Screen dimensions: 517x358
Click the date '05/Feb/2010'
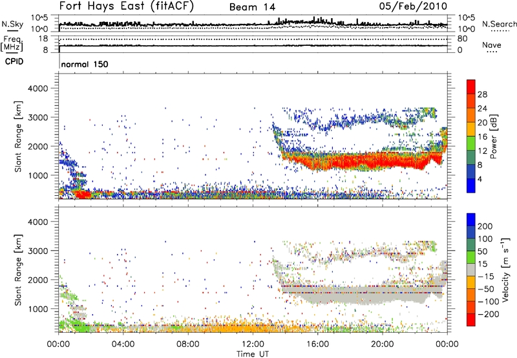pyautogui.click(x=413, y=6)
